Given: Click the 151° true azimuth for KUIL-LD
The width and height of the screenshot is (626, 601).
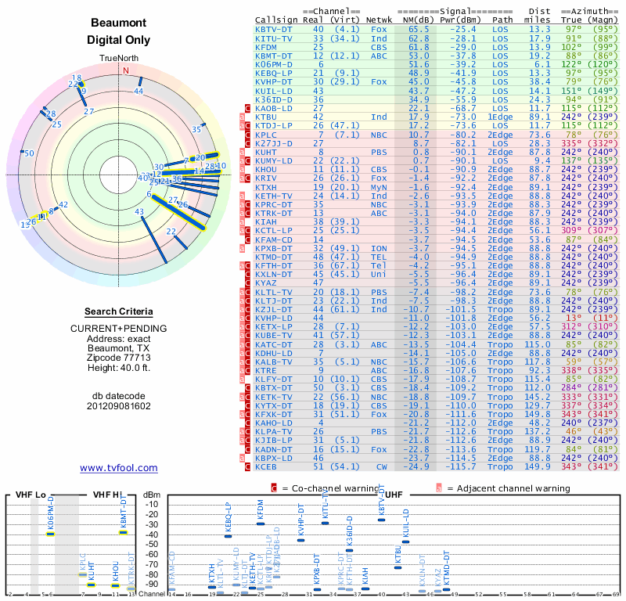Looking at the screenshot, I should [571, 91].
